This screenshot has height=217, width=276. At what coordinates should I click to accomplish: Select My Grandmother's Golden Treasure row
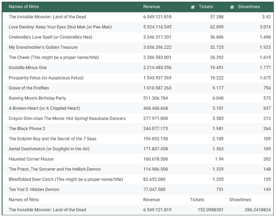43,47
